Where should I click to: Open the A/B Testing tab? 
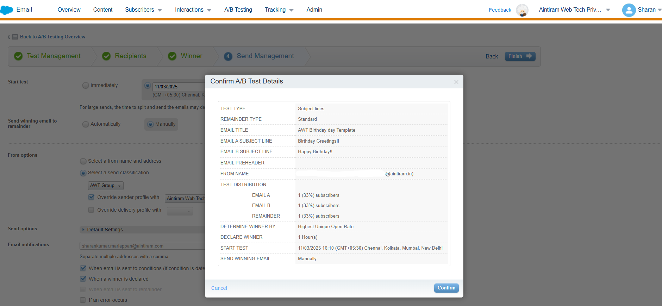pyautogui.click(x=238, y=10)
